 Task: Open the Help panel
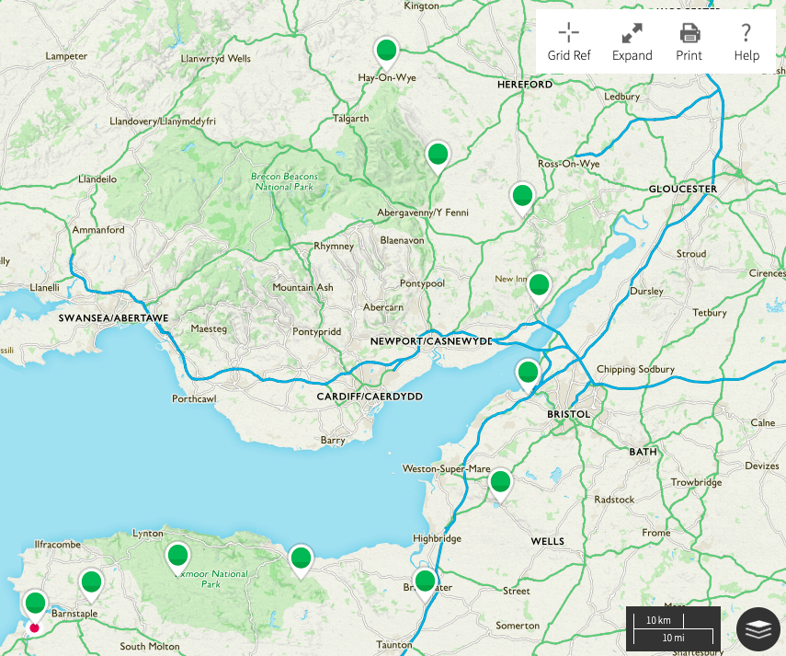[x=746, y=42]
